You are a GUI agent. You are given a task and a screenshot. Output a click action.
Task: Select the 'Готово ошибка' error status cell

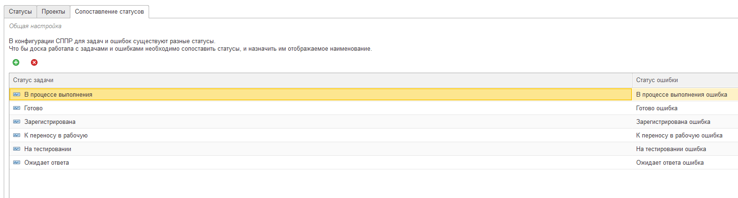(656, 108)
